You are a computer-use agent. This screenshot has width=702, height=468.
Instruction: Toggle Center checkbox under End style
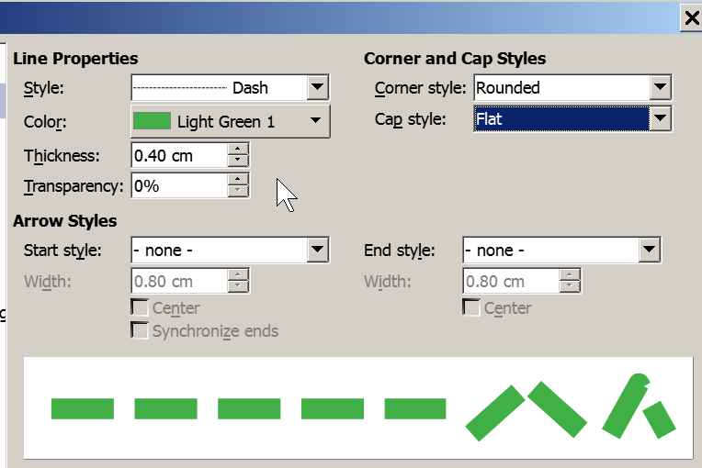pos(471,307)
